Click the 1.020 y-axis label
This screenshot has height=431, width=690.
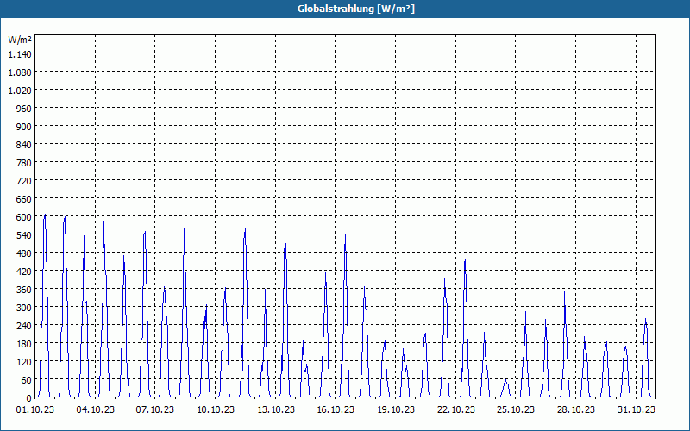point(20,90)
